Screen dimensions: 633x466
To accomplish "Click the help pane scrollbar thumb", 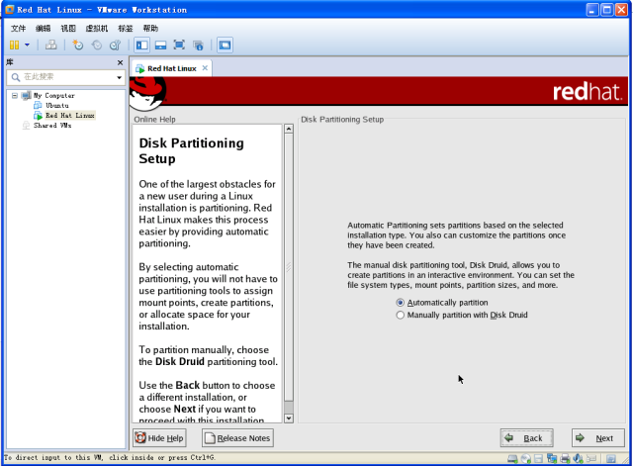I will coord(289,267).
